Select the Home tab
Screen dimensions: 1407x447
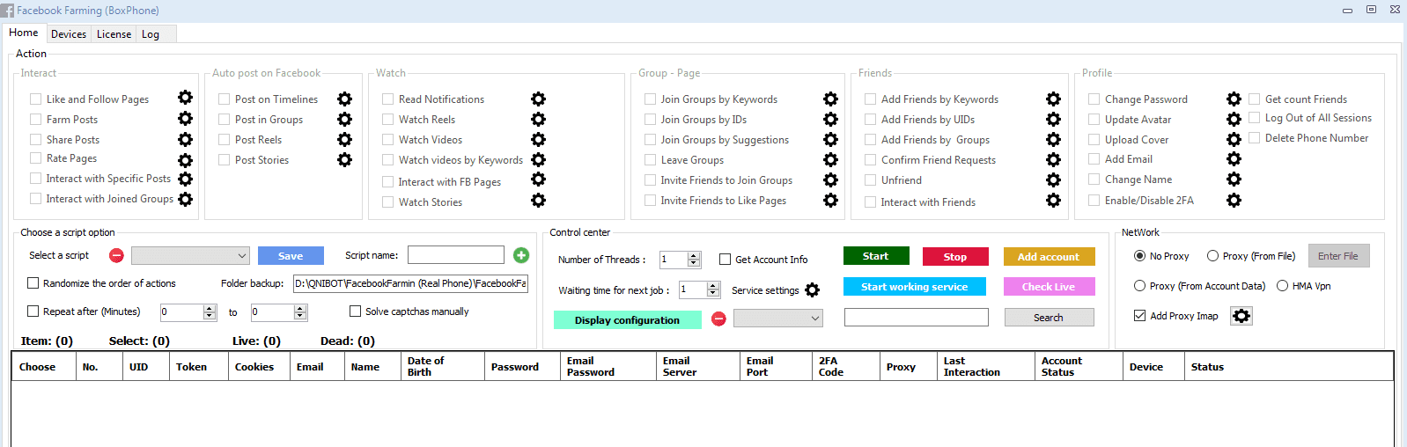(x=24, y=33)
